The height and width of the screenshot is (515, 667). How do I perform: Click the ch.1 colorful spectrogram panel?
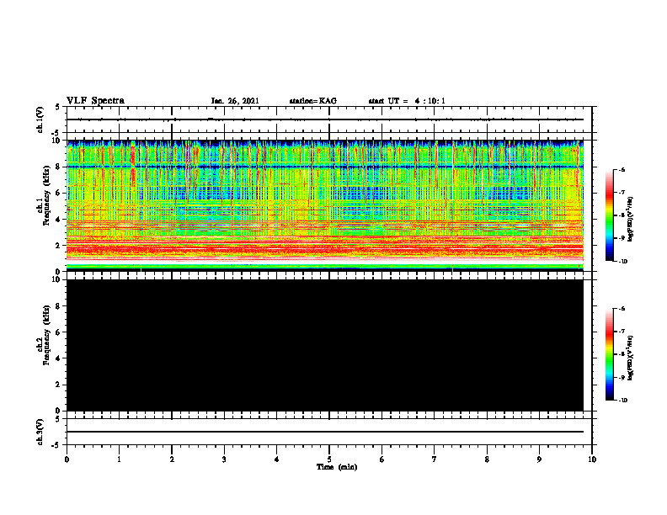click(325, 205)
